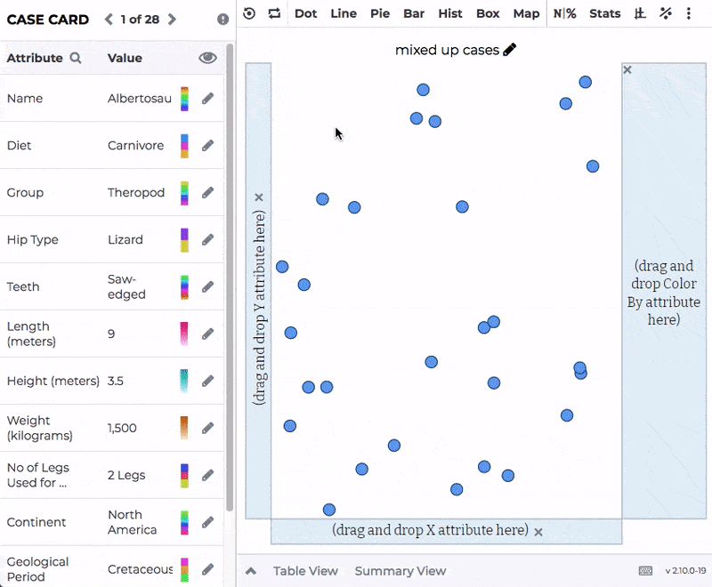Image resolution: width=712 pixels, height=587 pixels.
Task: Open color swatch for Teeth
Action: 184,287
